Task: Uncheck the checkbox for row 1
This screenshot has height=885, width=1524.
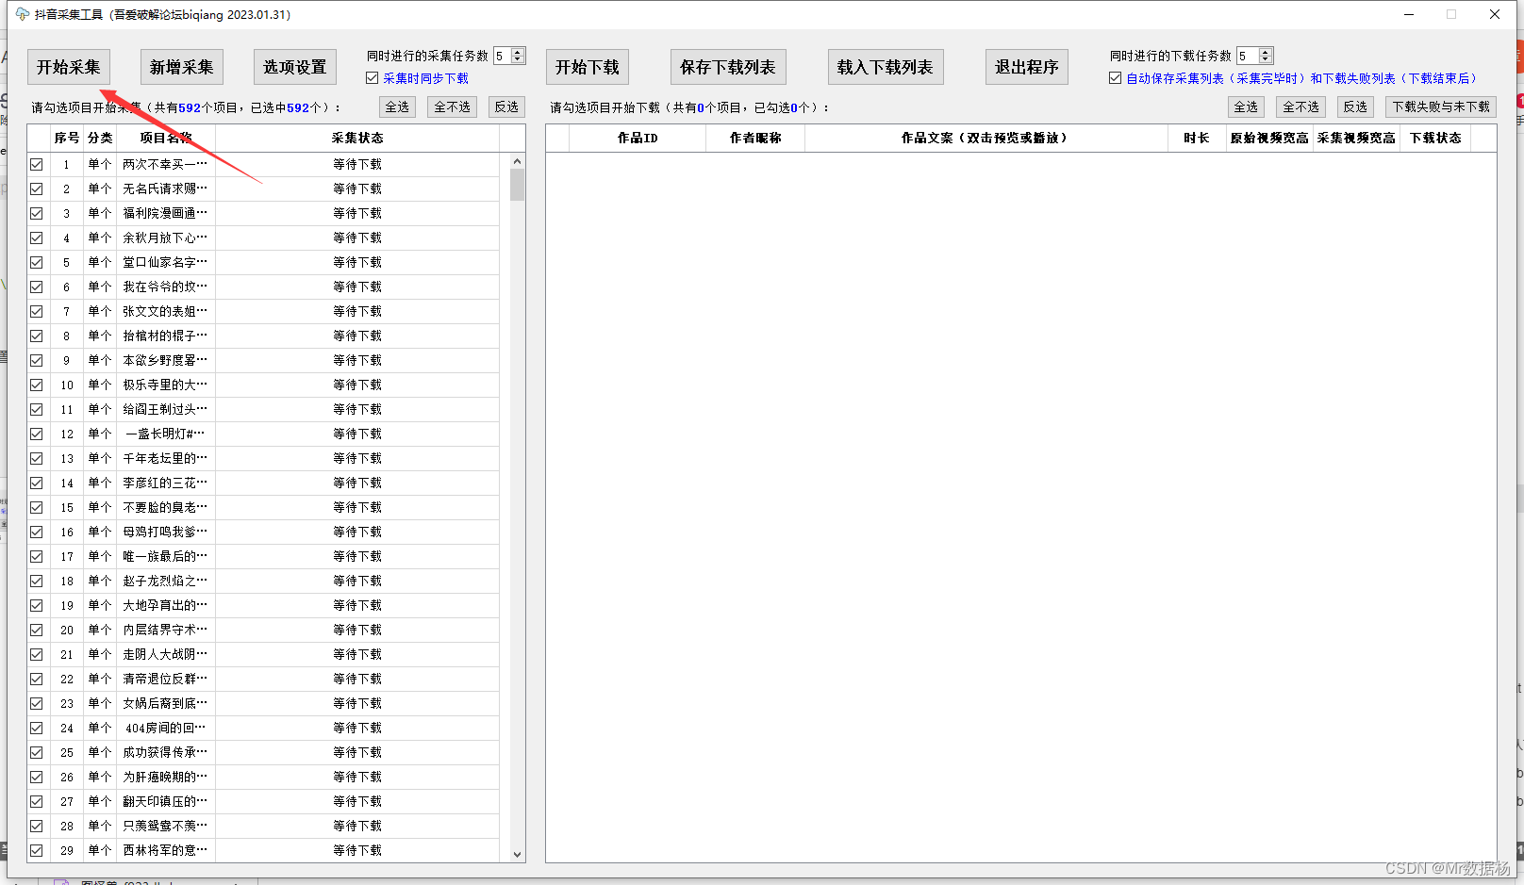Action: click(x=37, y=164)
